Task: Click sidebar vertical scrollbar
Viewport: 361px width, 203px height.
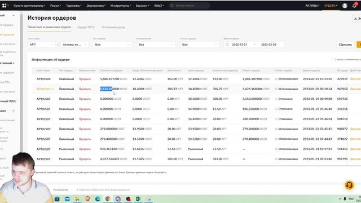Action: click(21, 83)
